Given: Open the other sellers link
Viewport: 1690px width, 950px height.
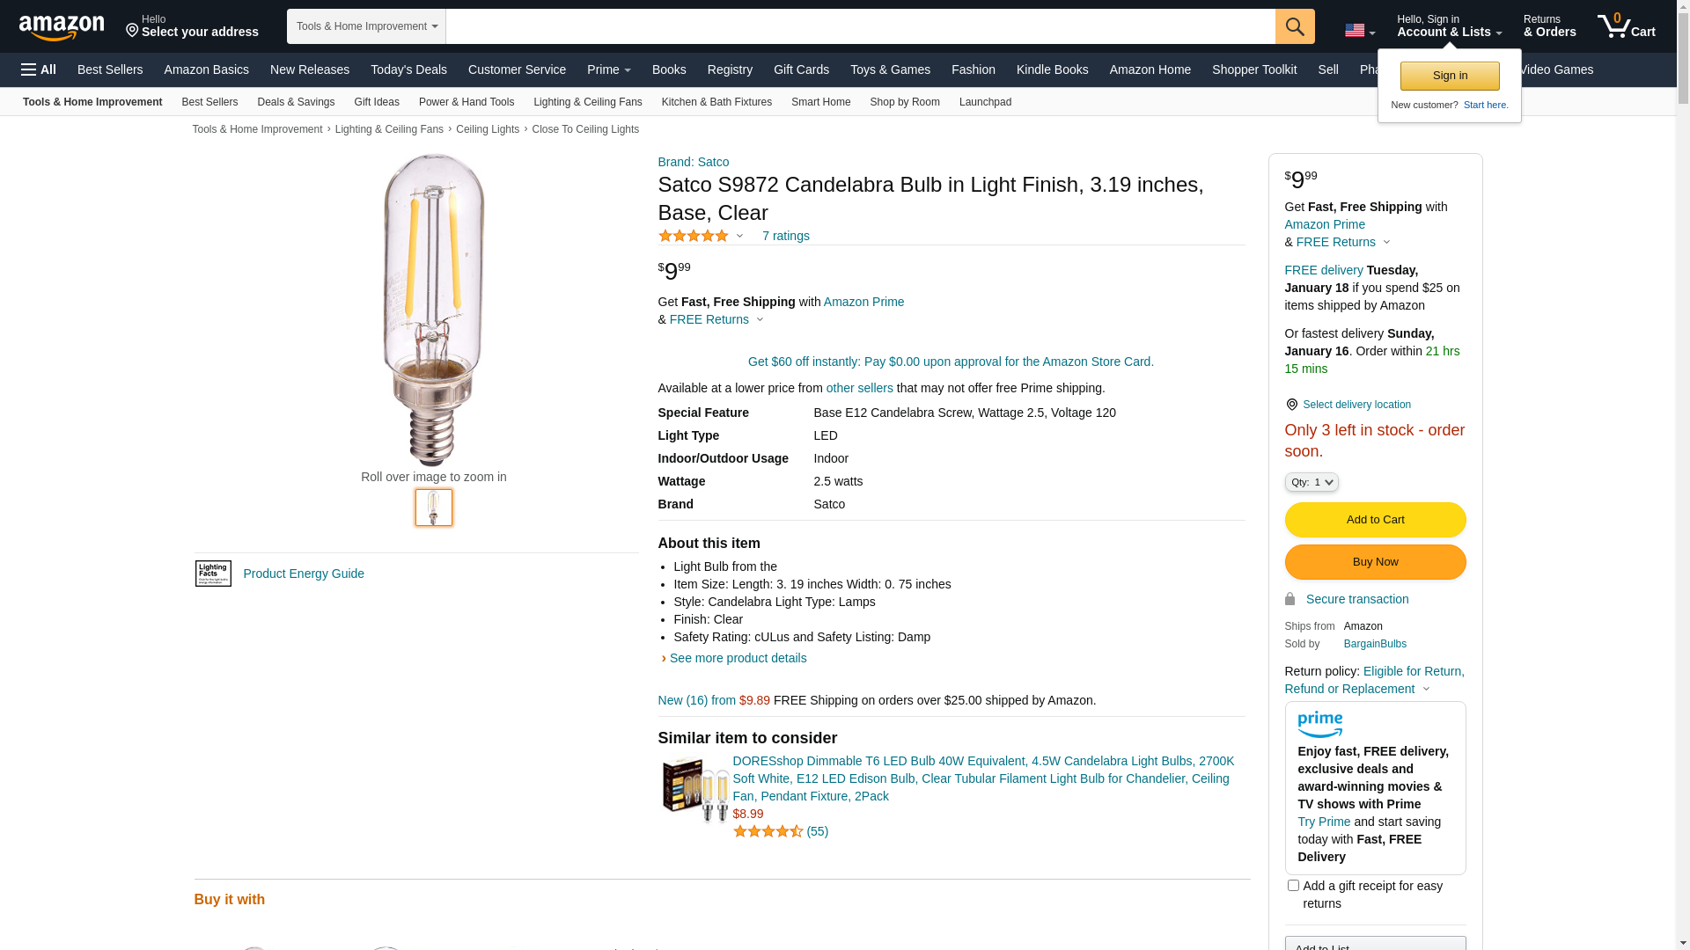Looking at the screenshot, I should (x=859, y=388).
